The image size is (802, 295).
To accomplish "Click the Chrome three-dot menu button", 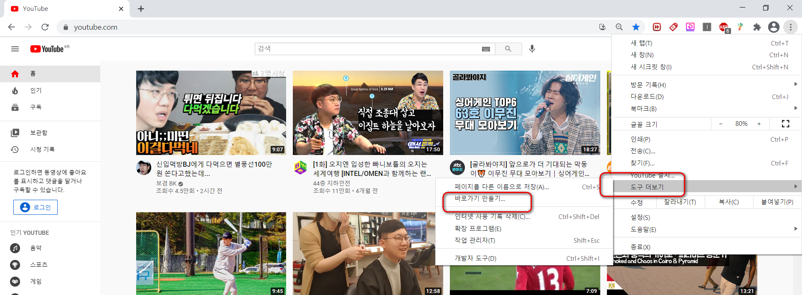I will pos(790,27).
